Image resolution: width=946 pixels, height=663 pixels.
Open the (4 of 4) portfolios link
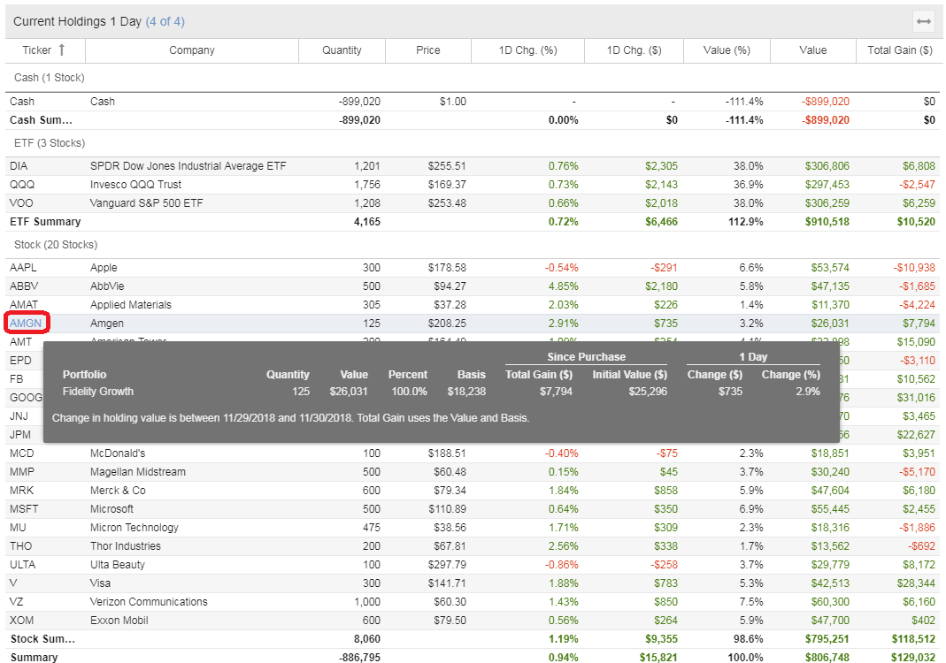click(x=165, y=21)
